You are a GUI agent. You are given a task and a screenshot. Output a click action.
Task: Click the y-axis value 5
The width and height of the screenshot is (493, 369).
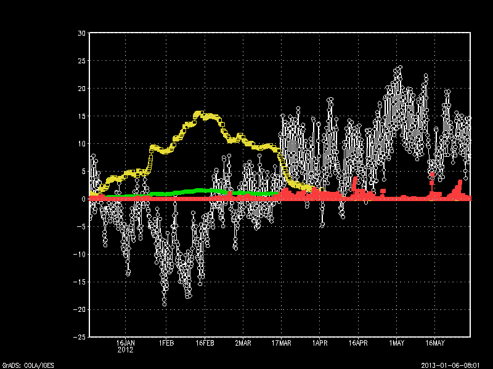[x=83, y=172]
